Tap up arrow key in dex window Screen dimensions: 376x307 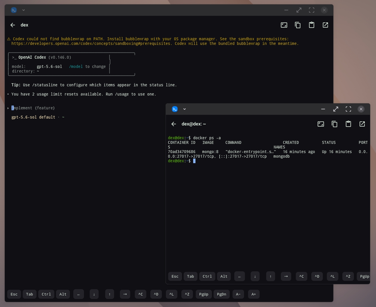pyautogui.click(x=110, y=294)
